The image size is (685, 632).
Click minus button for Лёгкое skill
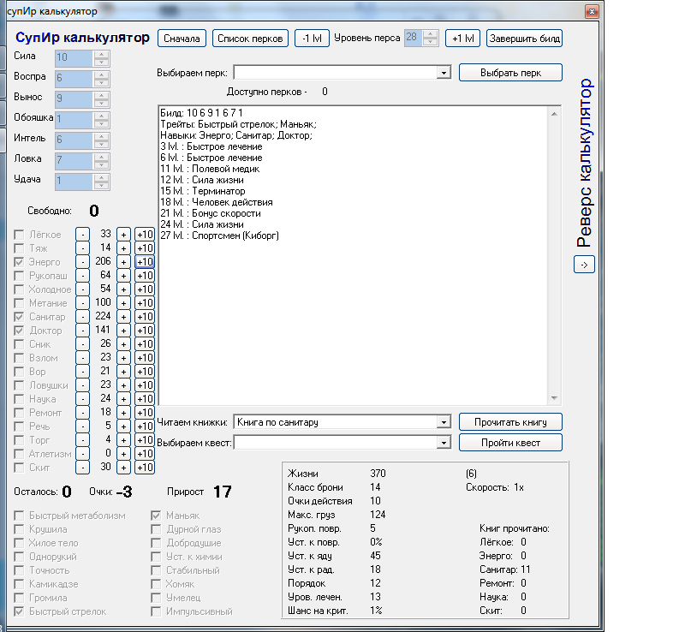pyautogui.click(x=82, y=235)
